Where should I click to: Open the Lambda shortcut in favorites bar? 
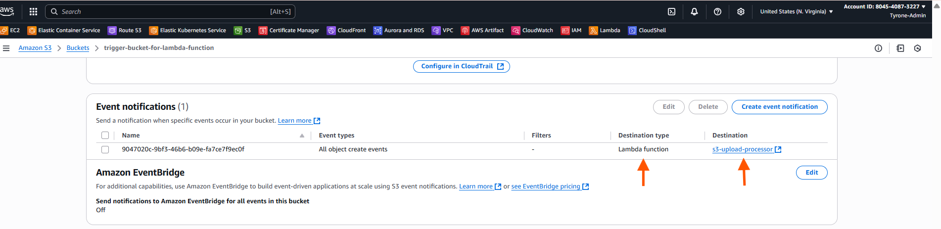click(x=605, y=30)
